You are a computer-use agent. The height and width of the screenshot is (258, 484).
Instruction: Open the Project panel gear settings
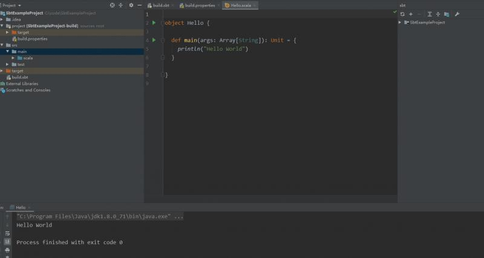[131, 5]
